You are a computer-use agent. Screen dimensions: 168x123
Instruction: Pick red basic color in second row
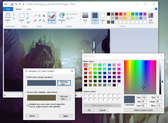click(86, 69)
